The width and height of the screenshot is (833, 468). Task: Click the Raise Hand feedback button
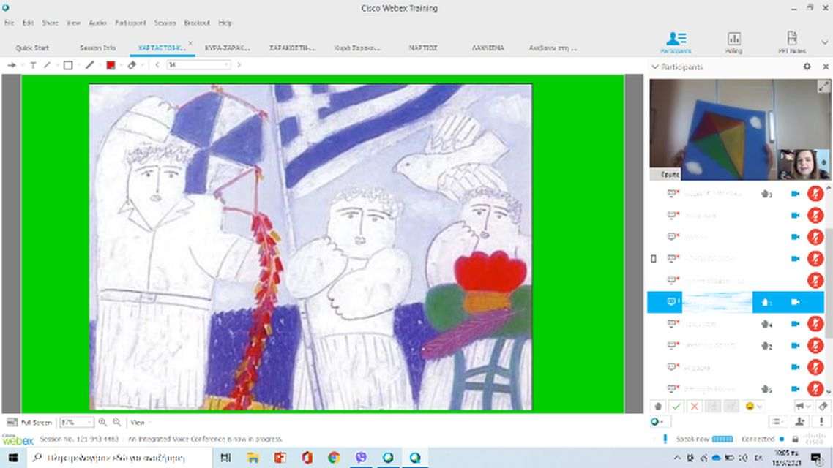(x=658, y=407)
